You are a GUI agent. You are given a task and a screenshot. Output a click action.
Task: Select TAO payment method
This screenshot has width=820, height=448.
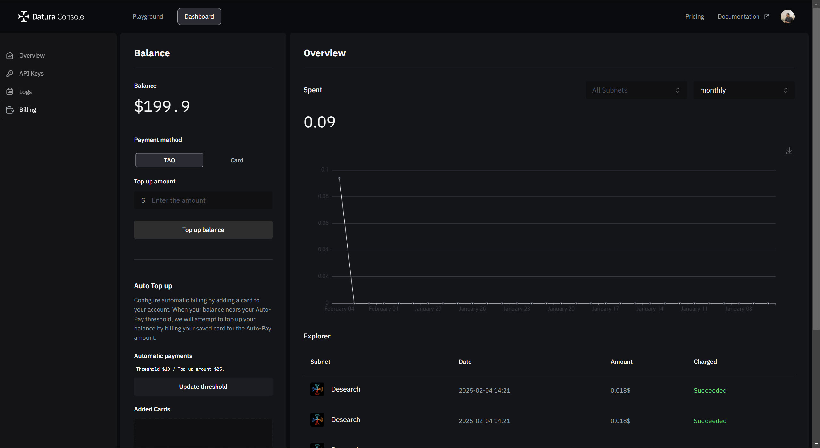pos(169,160)
